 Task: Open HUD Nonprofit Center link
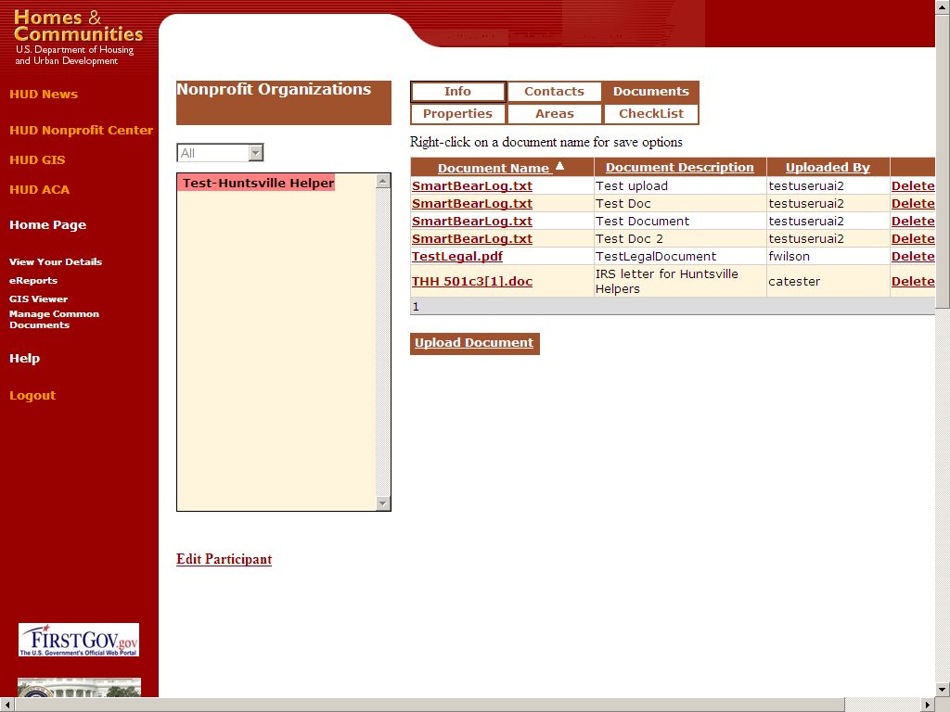tap(82, 130)
